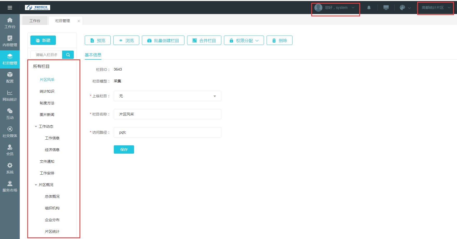This screenshot has width=457, height=239.
Task: Click the search magnifier button
Action: click(x=68, y=55)
